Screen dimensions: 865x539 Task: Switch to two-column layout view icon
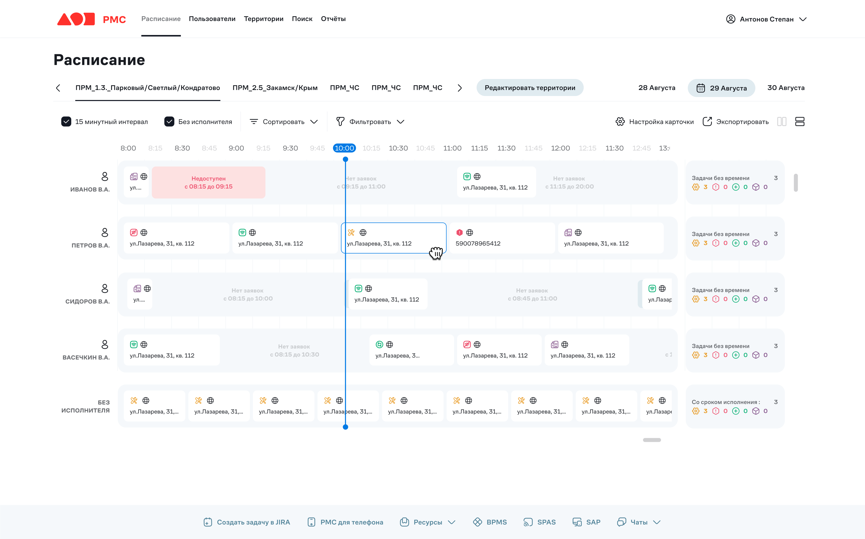tap(781, 121)
